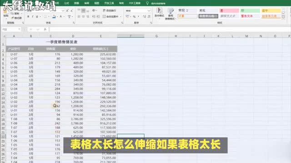Screen dimensions: 291x163
Task: Open the font size dropdown
Action: click(63, 11)
